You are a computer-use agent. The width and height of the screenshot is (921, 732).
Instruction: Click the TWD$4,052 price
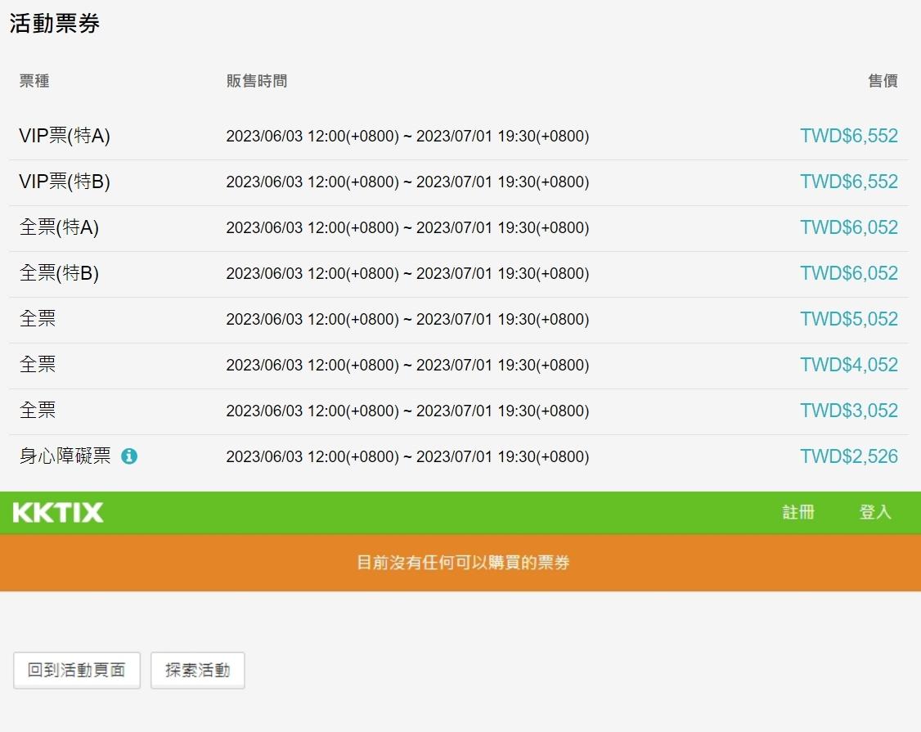[x=849, y=365]
